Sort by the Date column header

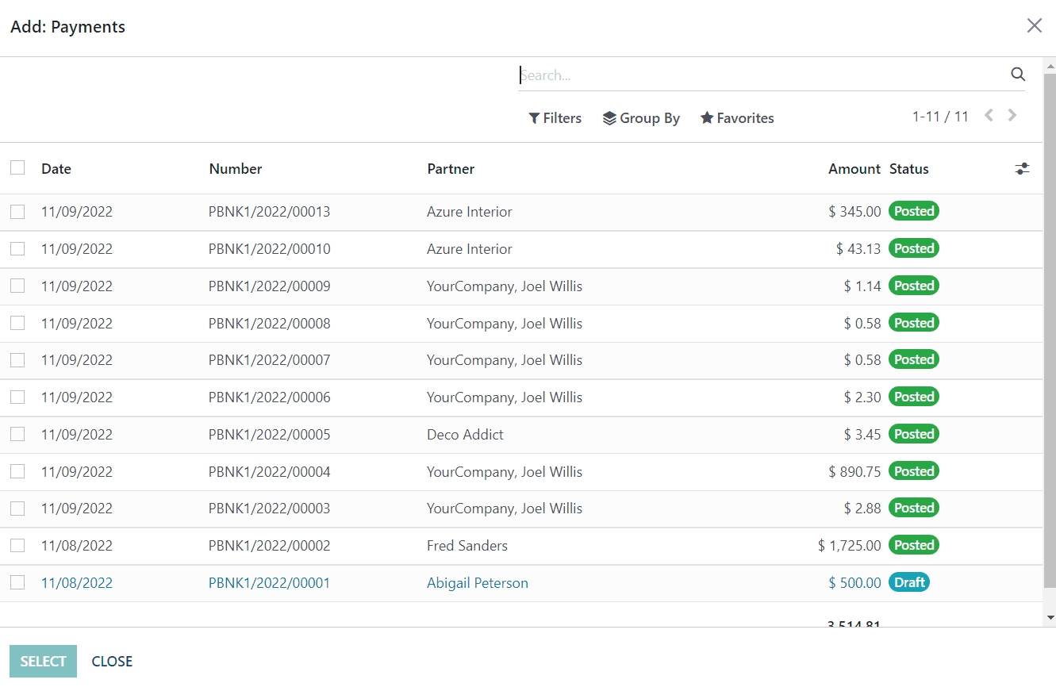point(56,169)
